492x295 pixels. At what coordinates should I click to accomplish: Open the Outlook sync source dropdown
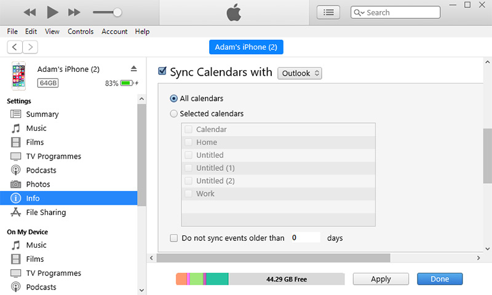click(300, 73)
